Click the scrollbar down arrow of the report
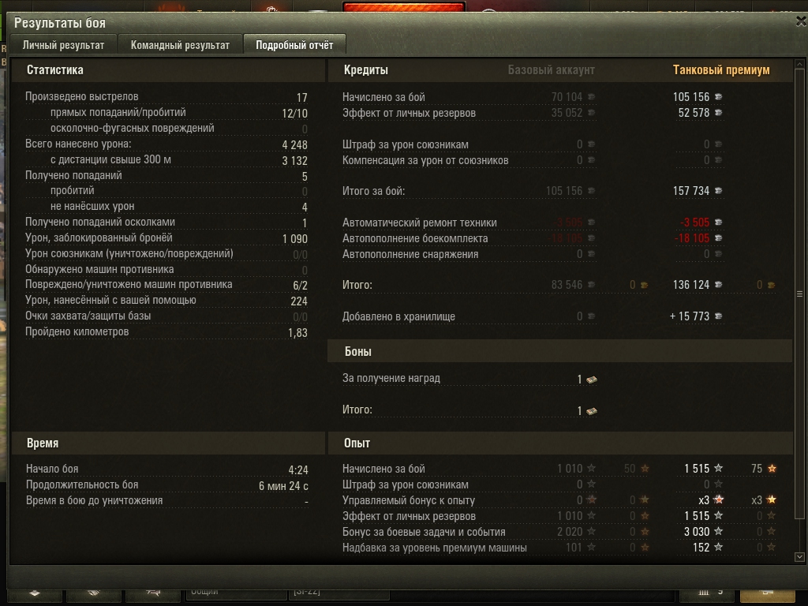Viewport: 808px width, 606px height. (x=800, y=556)
